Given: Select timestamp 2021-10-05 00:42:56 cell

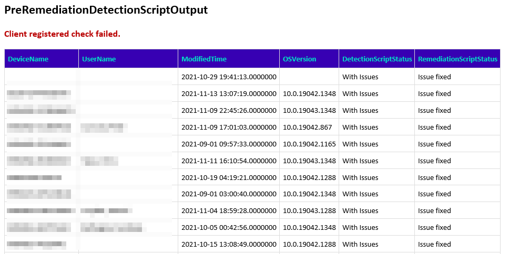Looking at the screenshot, I should 229,228.
